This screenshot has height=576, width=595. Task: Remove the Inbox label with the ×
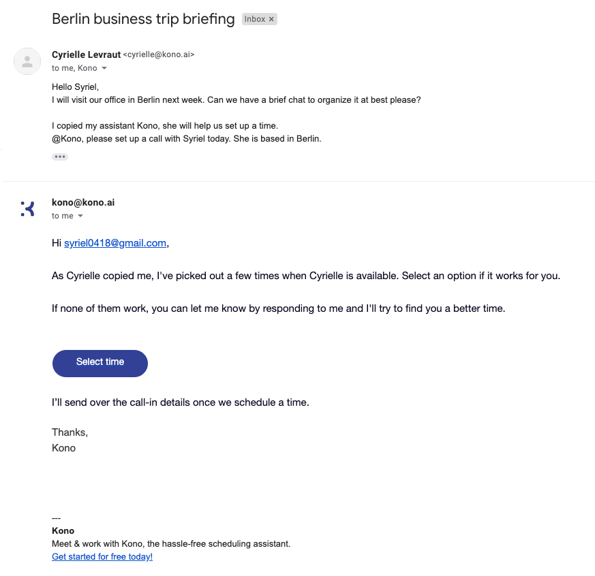point(271,19)
